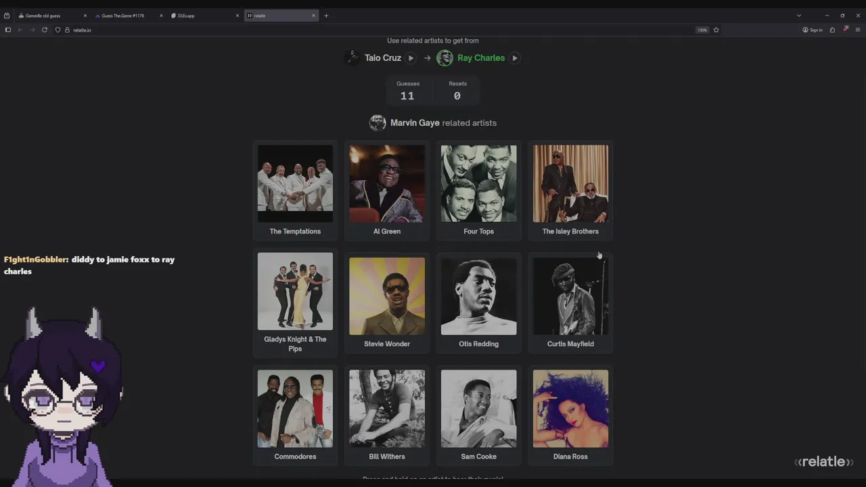Play Taio Cruz's music preview
This screenshot has width=866, height=487.
(x=411, y=58)
